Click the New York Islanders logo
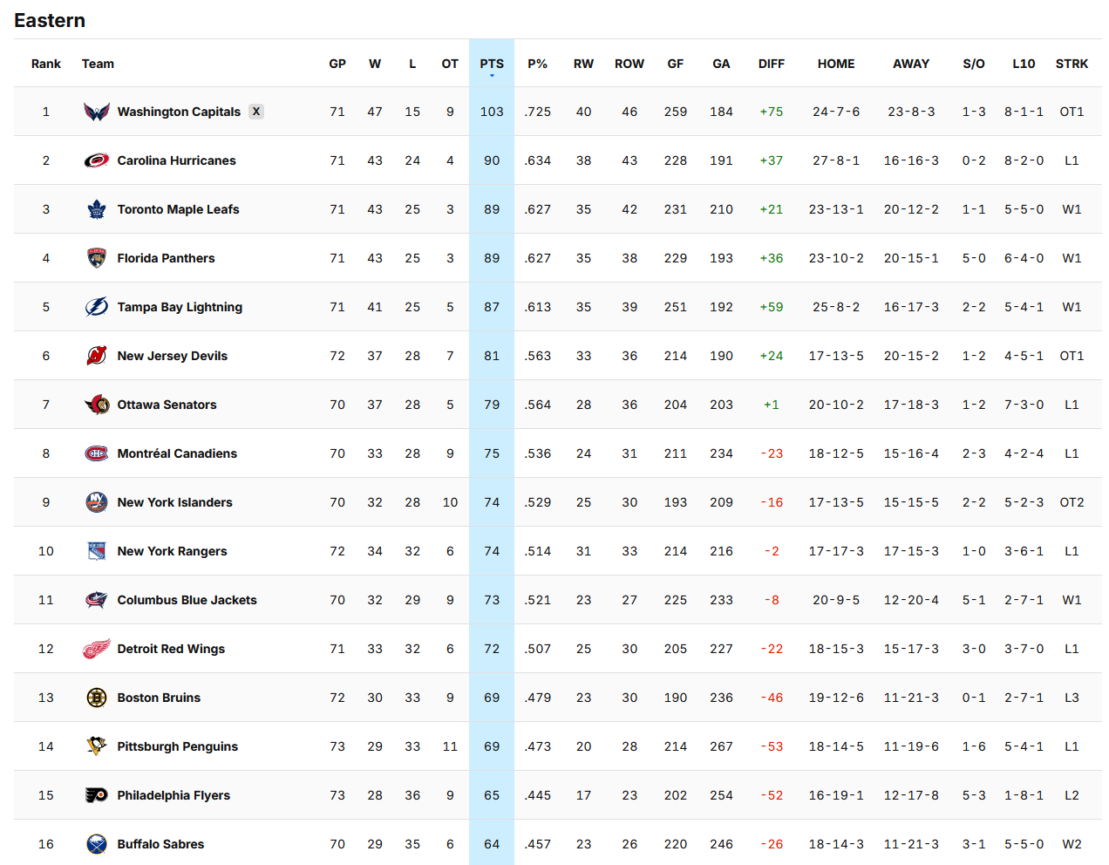The width and height of the screenshot is (1109, 865). (97, 502)
